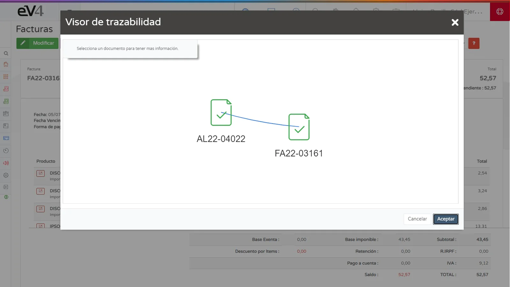Click the Visor de trazabilidad title

[113, 22]
